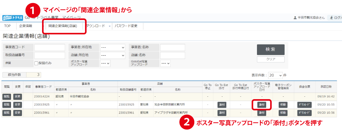Screen dimensions: 342x132
Task: Change 表示件数 dropdown showing 20
Action: [x=275, y=75]
